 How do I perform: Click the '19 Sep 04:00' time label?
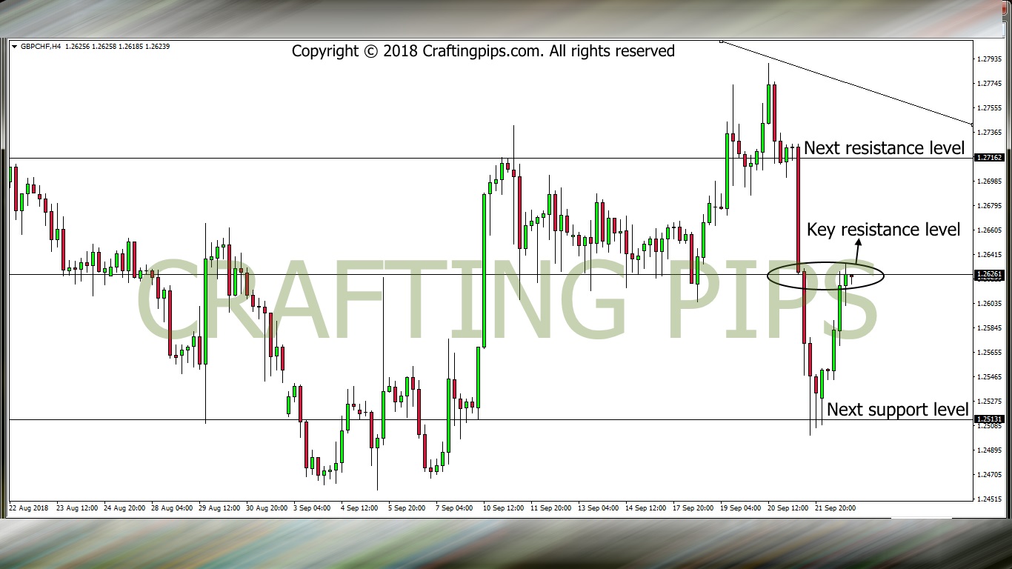(x=741, y=508)
